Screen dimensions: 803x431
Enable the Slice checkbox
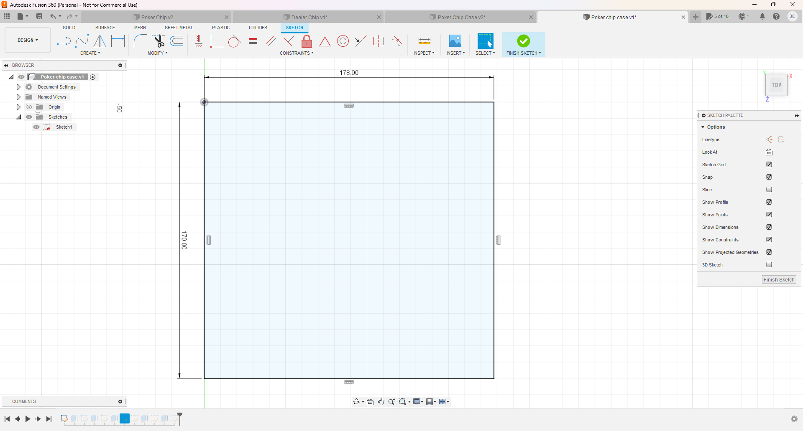point(769,190)
